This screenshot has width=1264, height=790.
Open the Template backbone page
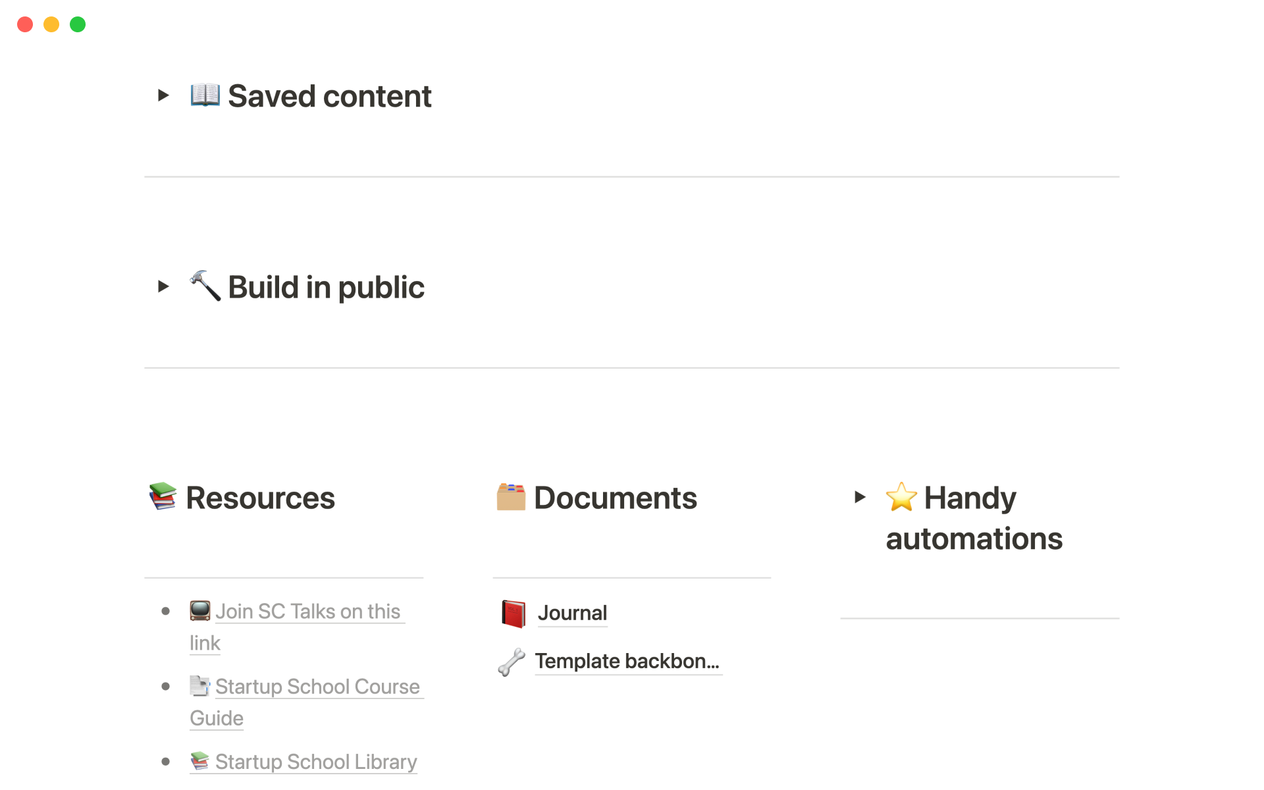pos(627,662)
